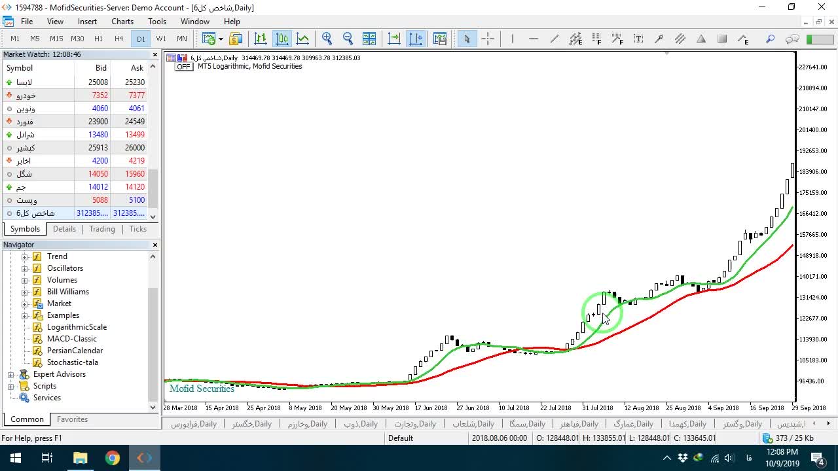Zoom out of the chart
The width and height of the screenshot is (838, 471).
pyautogui.click(x=348, y=39)
